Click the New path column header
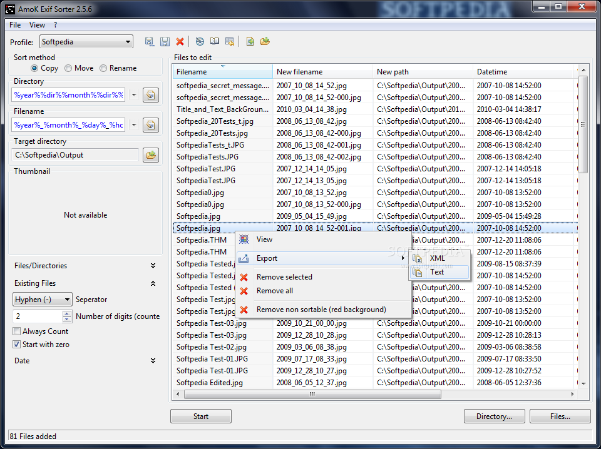This screenshot has height=449, width=601. 423,72
